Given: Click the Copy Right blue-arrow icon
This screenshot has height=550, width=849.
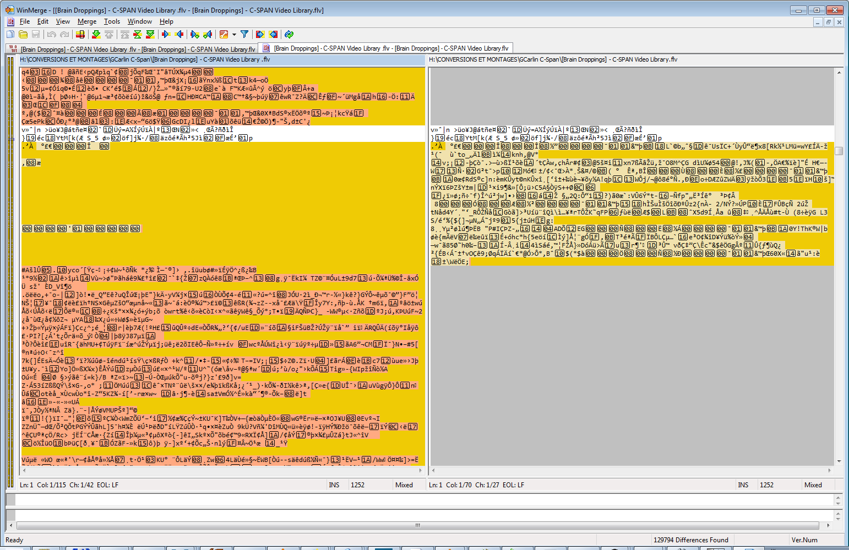Looking at the screenshot, I should 166,35.
